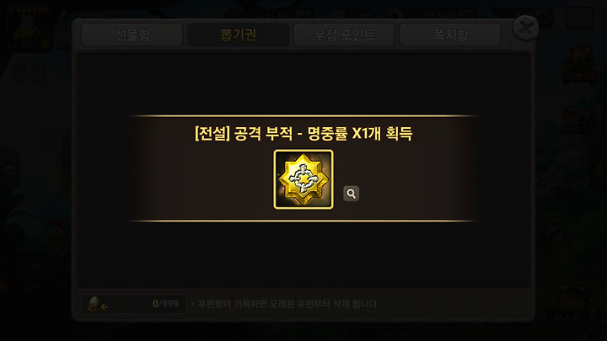Open the 퀘스트 quest button
This screenshot has width=607, height=341.
pyautogui.click(x=569, y=309)
